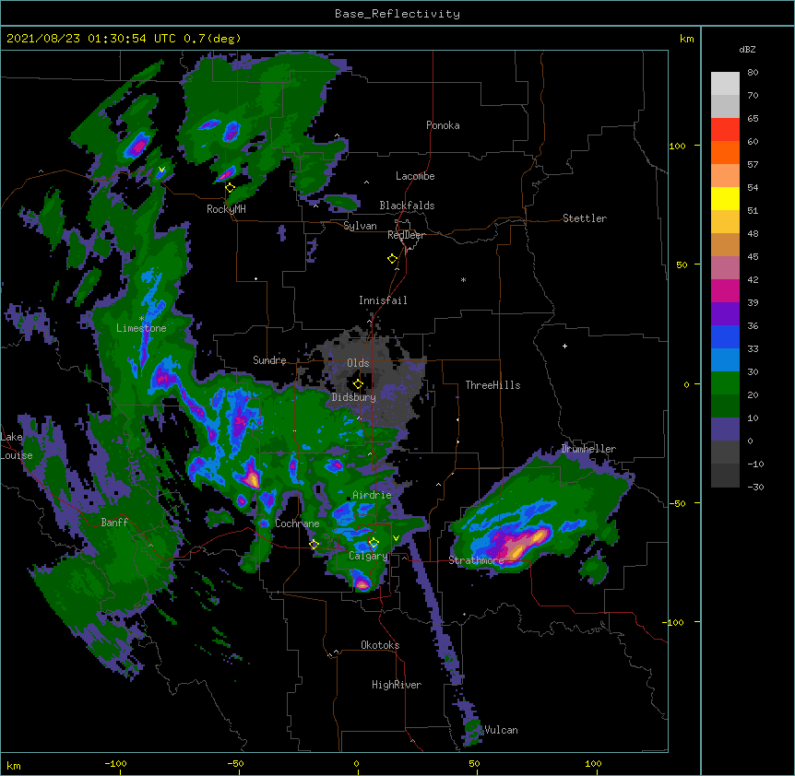Select the RedDeer city label
This screenshot has height=776, width=795.
[406, 235]
